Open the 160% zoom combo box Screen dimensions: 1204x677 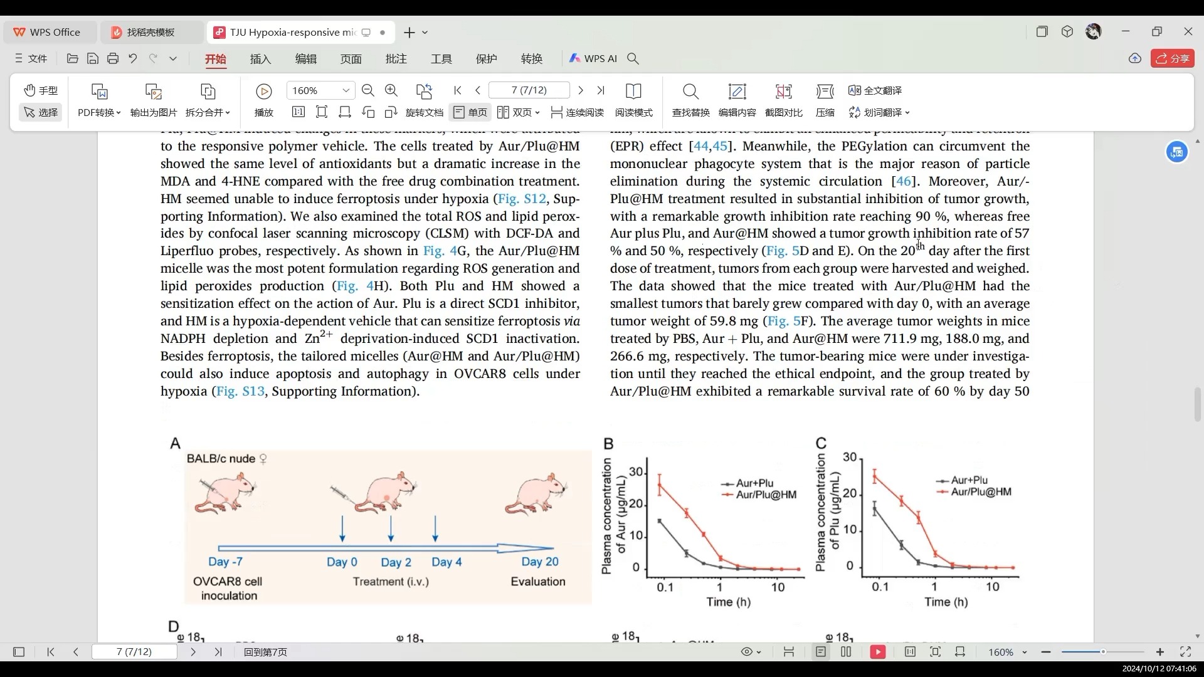click(x=320, y=90)
